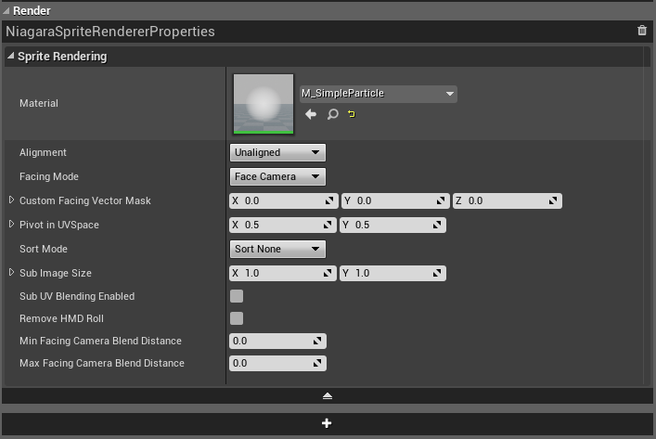The height and width of the screenshot is (439, 656).
Task: Browse to material with magnifier icon
Action: point(332,114)
